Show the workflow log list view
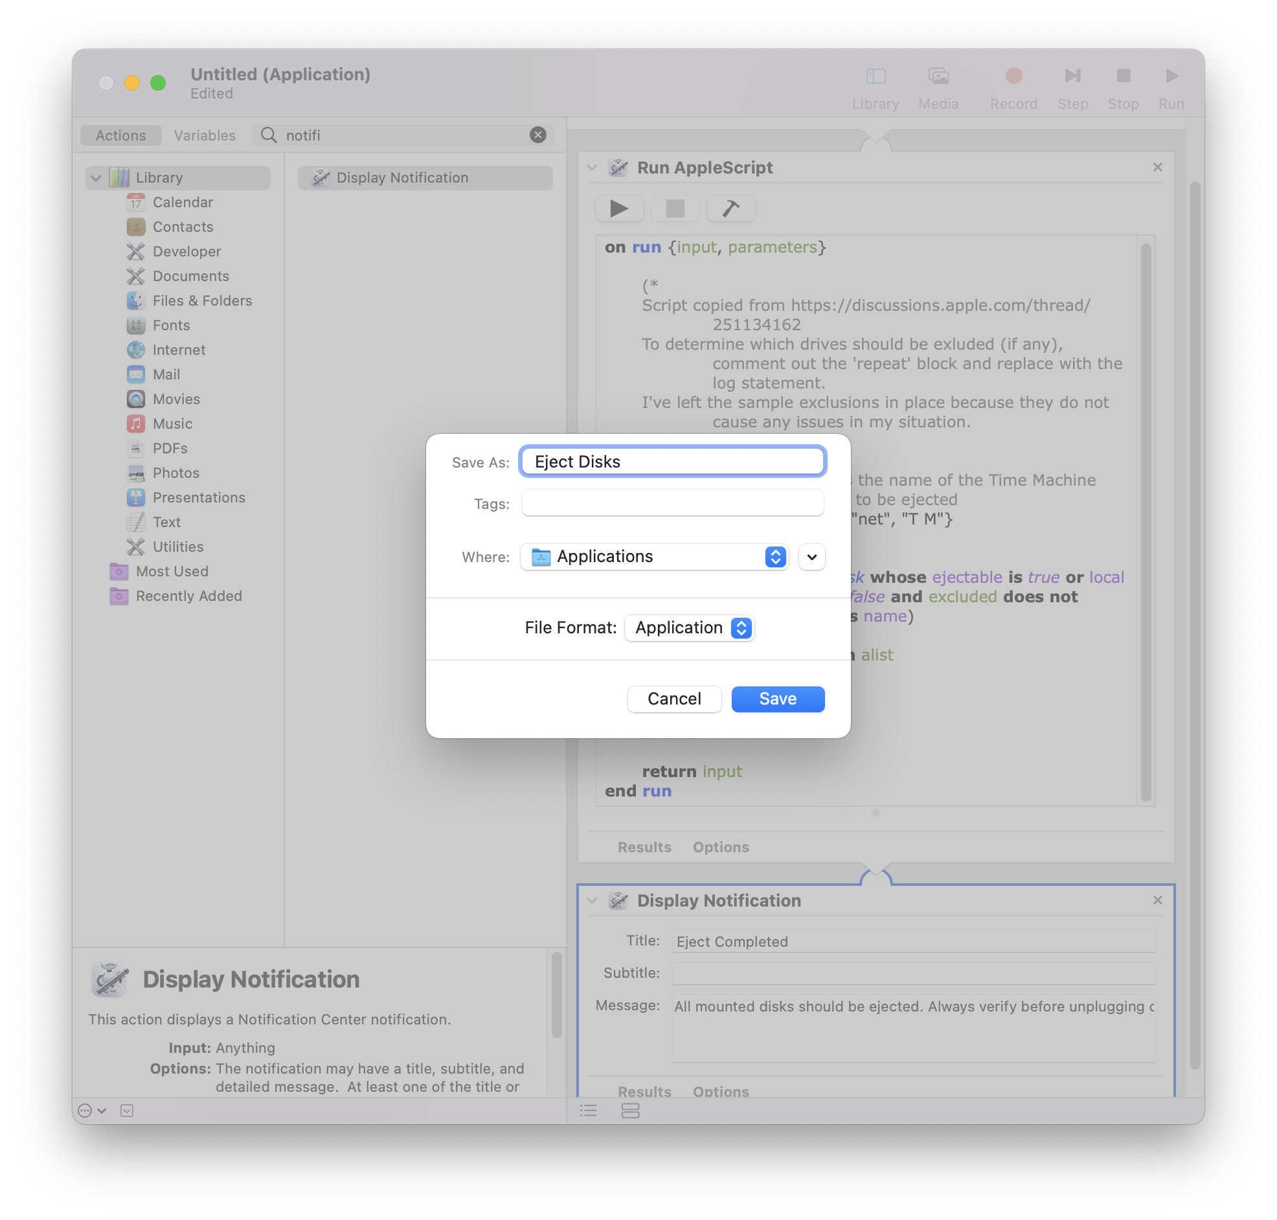This screenshot has width=1277, height=1220. 589,1111
